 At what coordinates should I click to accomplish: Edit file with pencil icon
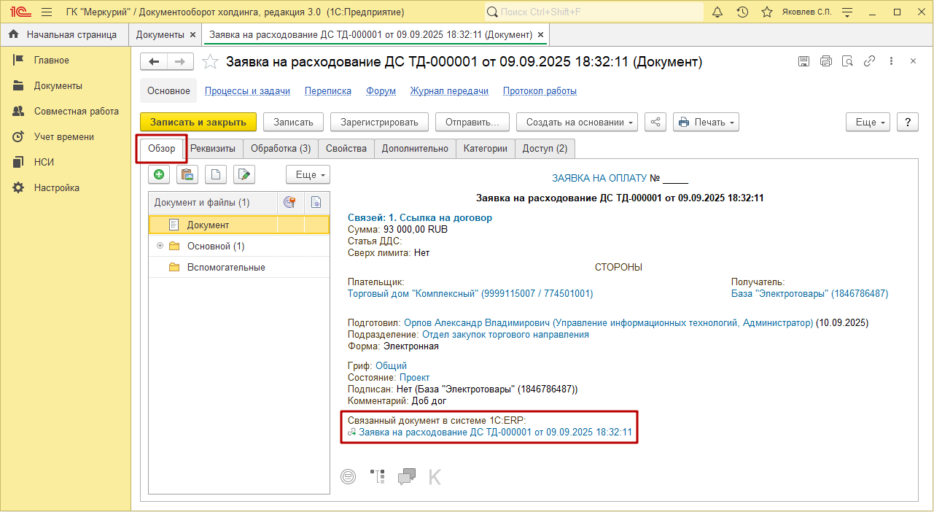(x=244, y=174)
